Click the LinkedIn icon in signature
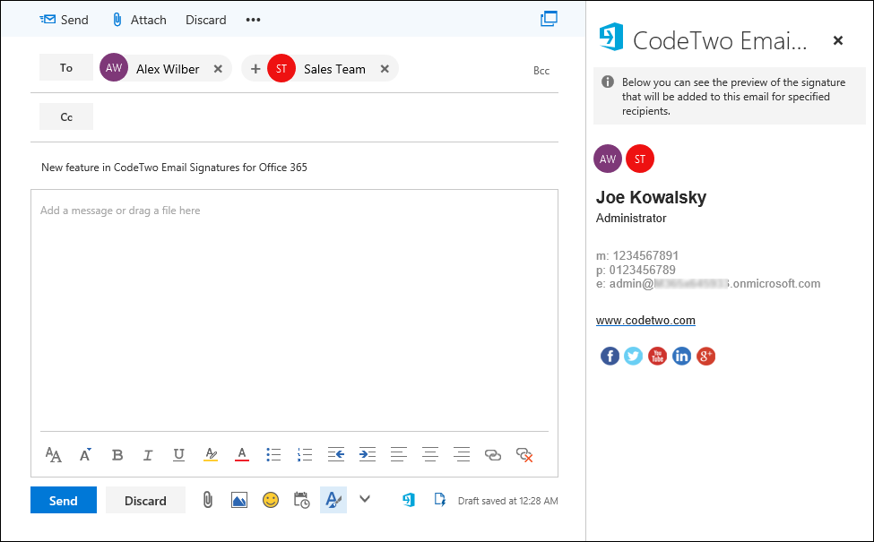874x542 pixels. [x=681, y=356]
